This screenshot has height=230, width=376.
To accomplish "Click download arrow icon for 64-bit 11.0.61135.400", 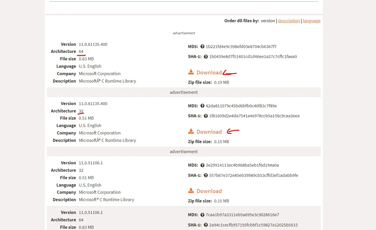I will tap(191, 72).
